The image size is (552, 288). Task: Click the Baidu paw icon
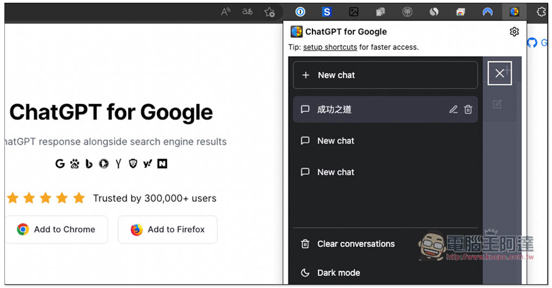(75, 164)
